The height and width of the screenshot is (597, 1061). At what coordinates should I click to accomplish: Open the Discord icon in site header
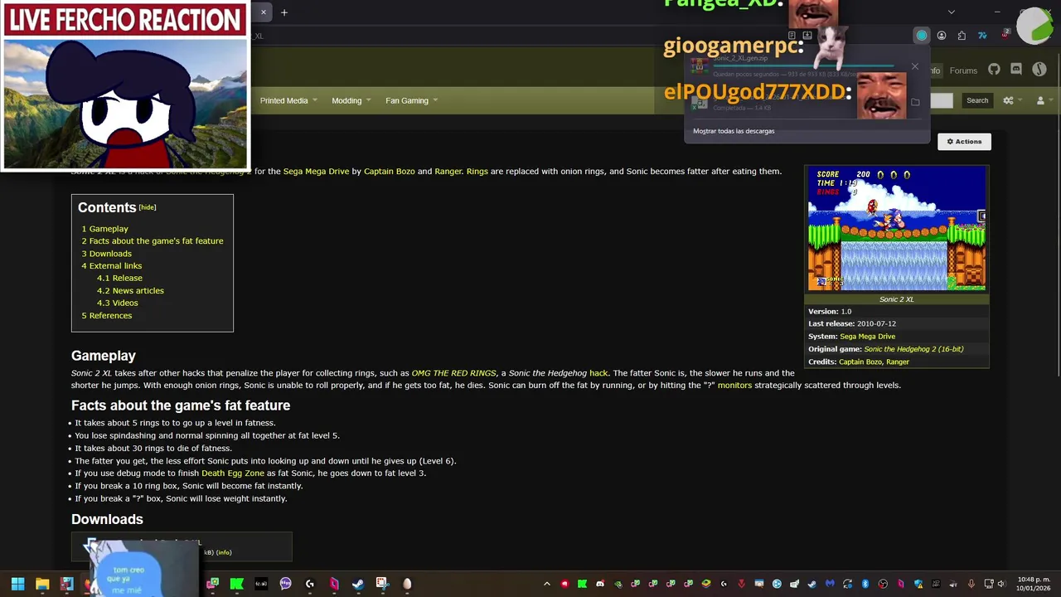[x=1016, y=70]
